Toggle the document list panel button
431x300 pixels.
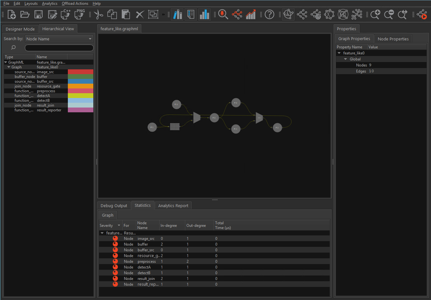191,14
